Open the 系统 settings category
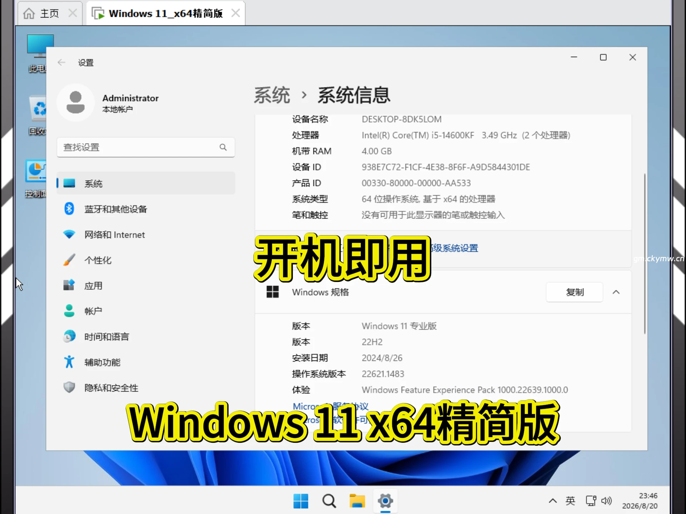Screen dimensions: 686x514 pyautogui.click(x=146, y=183)
